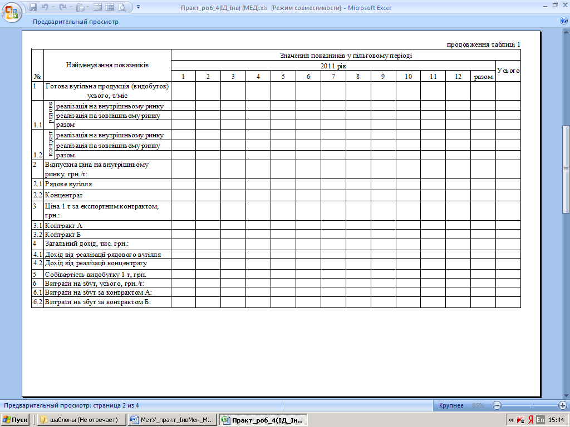Click the zoom slider track

(530, 405)
